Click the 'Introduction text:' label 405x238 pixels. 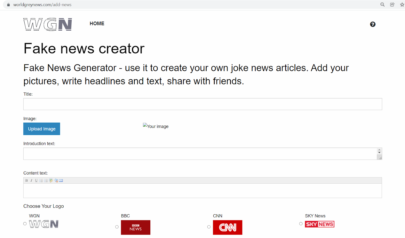tap(39, 144)
